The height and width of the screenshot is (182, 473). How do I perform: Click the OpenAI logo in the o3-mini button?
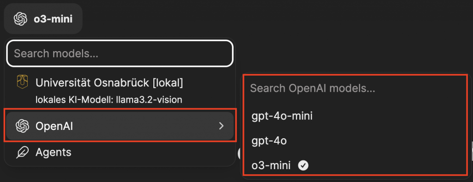(21, 19)
